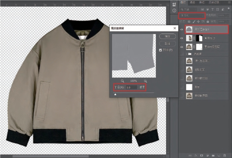Select the black-and-white layer mask thumbnail
The width and height of the screenshot is (232, 158).
click(199, 38)
